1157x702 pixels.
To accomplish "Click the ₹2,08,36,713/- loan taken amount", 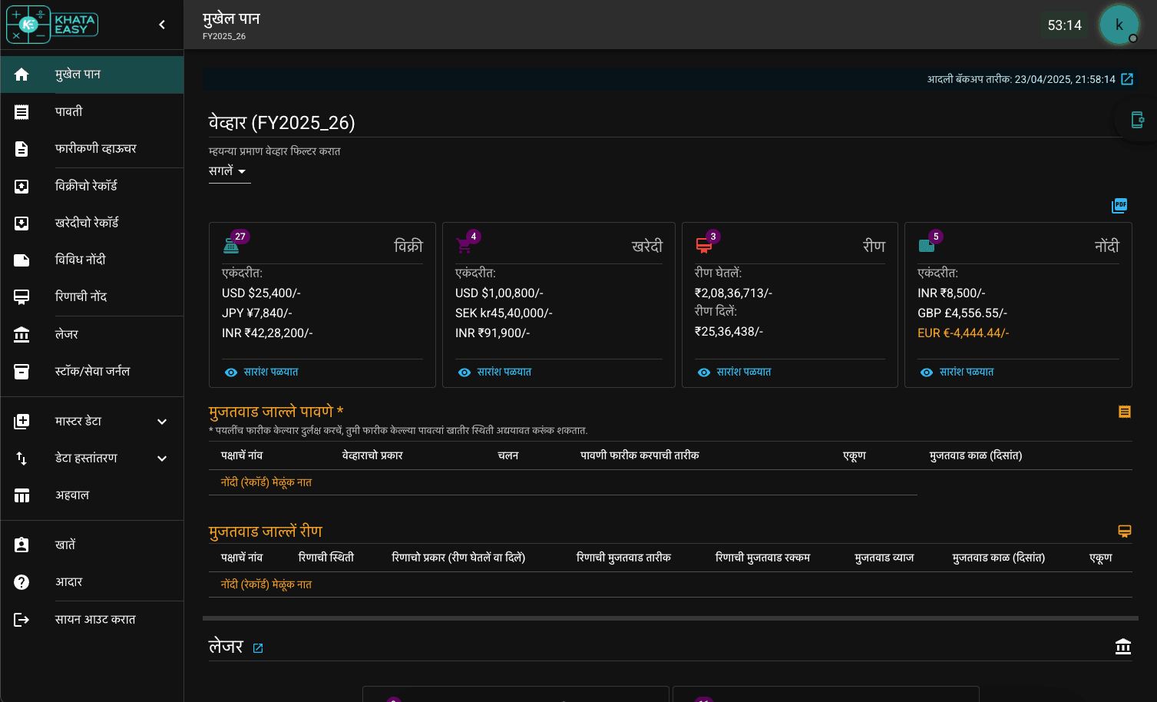I will click(733, 293).
